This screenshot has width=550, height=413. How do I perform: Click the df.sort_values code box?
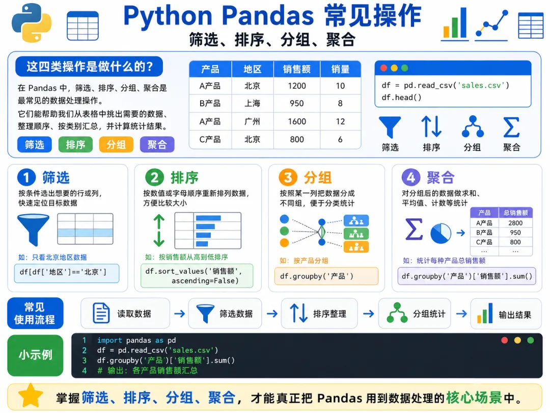(197, 276)
